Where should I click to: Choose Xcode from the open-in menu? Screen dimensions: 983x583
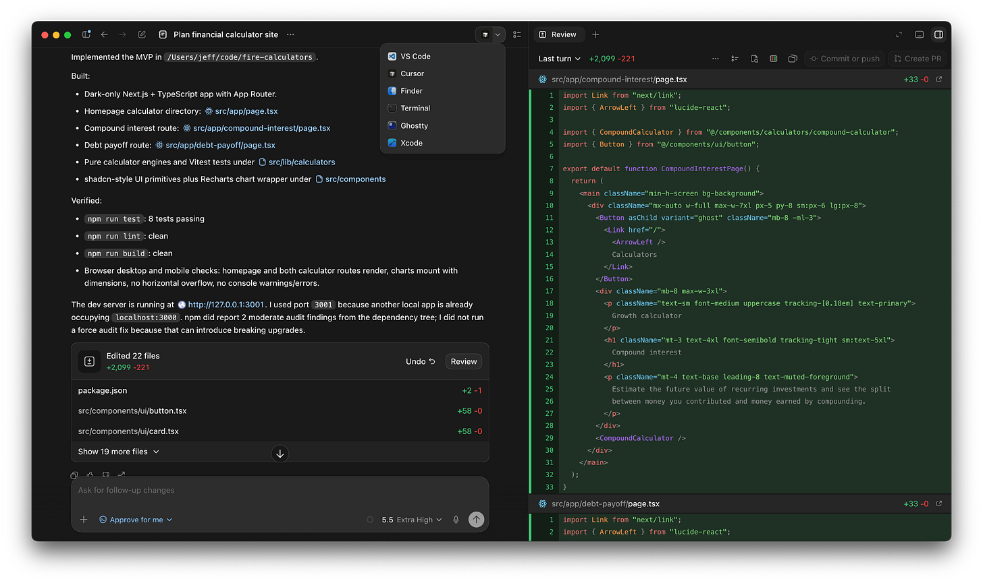pyautogui.click(x=442, y=143)
